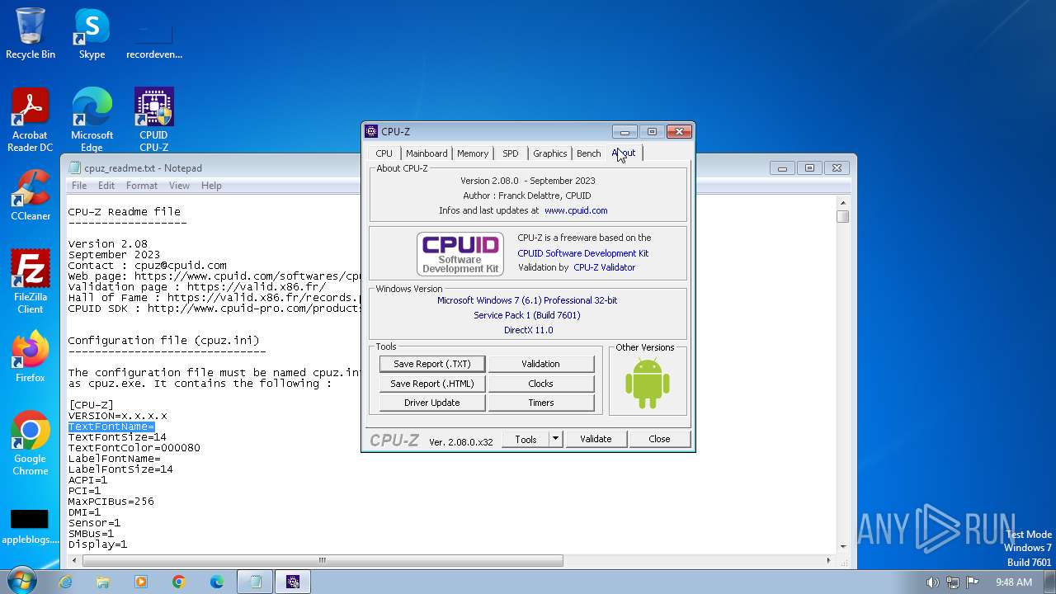Screen dimensions: 1056x594
Task: Open the Notepad File menu
Action: pos(79,186)
